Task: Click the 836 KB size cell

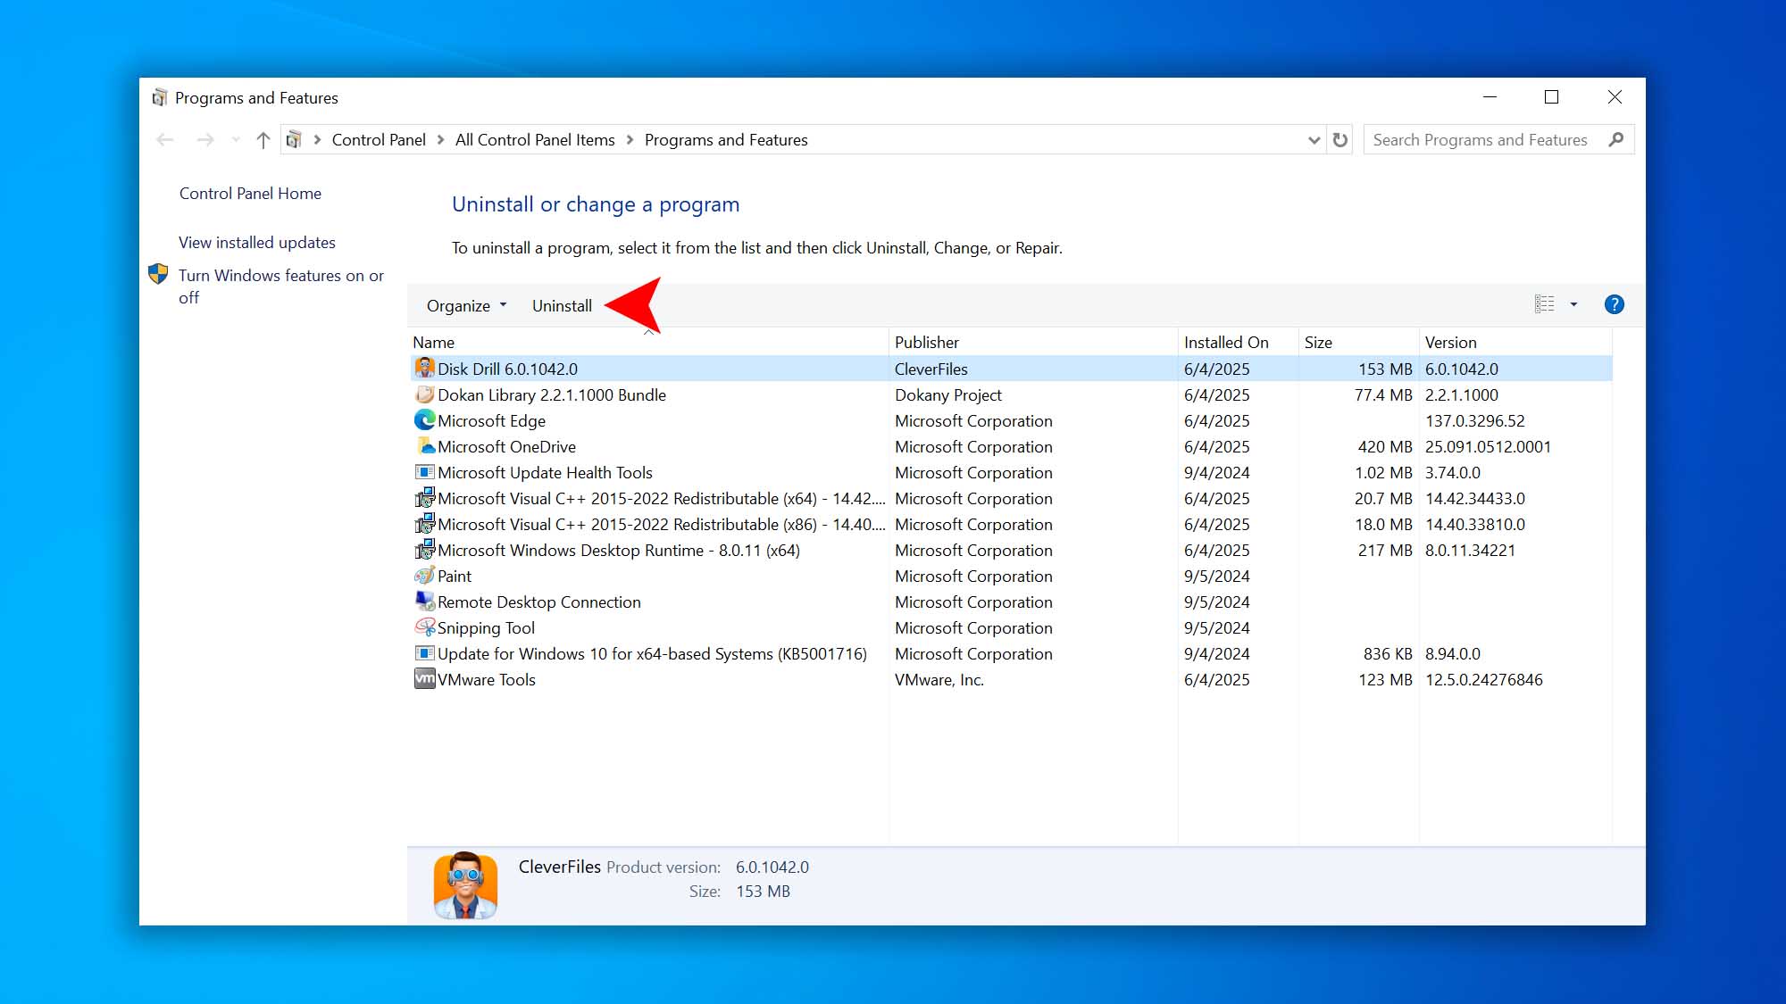Action: click(x=1388, y=653)
